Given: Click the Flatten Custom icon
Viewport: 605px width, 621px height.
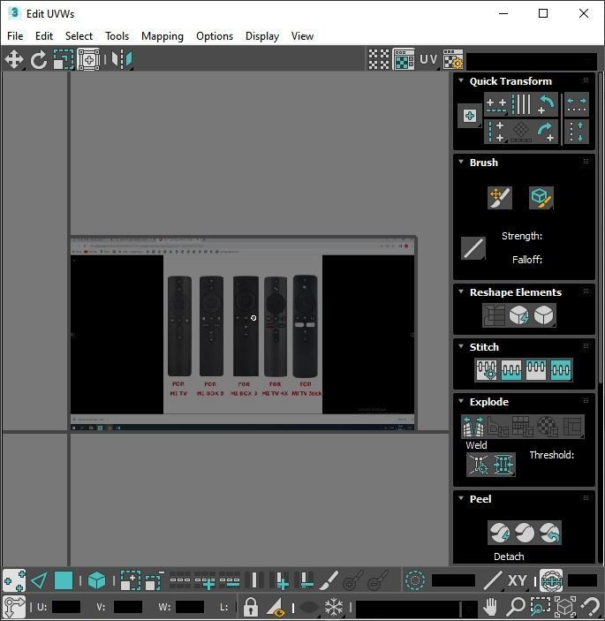Looking at the screenshot, I should [x=572, y=426].
